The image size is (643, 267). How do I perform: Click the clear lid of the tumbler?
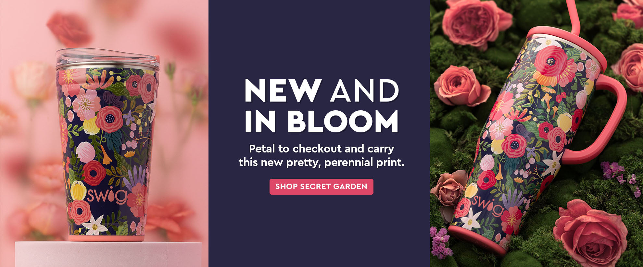(x=107, y=58)
